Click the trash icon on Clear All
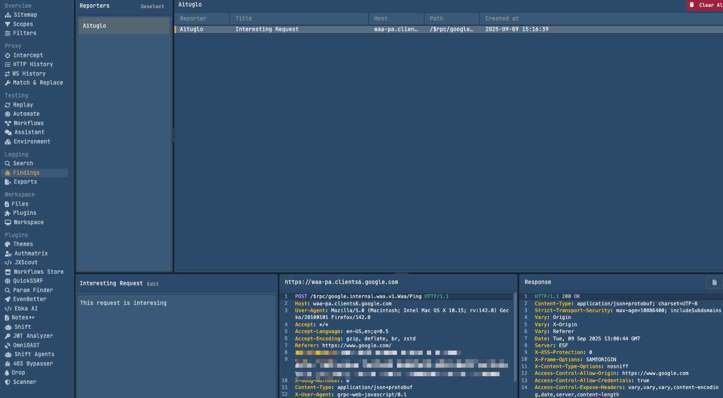723x398 pixels. (x=692, y=5)
